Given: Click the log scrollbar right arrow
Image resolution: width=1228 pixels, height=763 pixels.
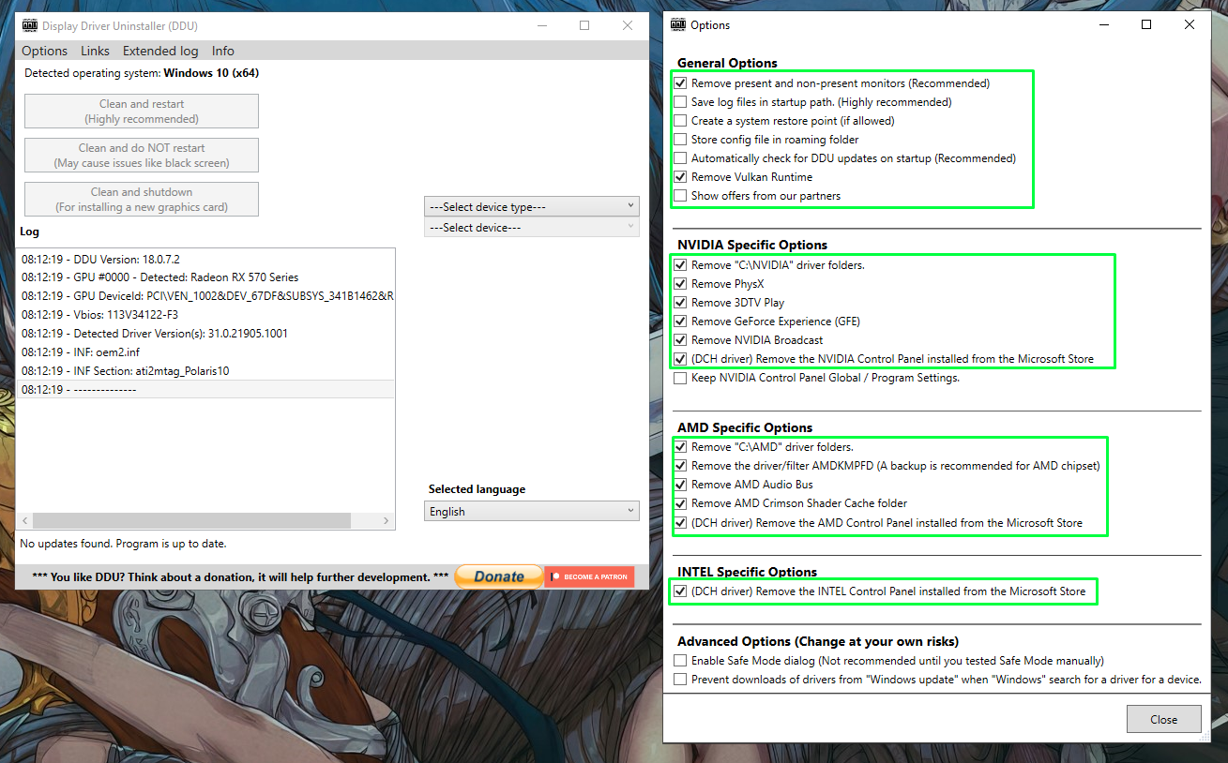Looking at the screenshot, I should 386,520.
